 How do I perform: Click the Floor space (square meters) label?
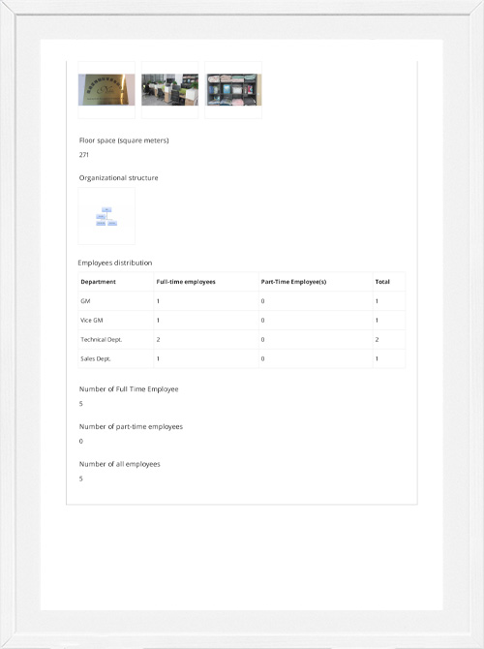click(x=124, y=140)
